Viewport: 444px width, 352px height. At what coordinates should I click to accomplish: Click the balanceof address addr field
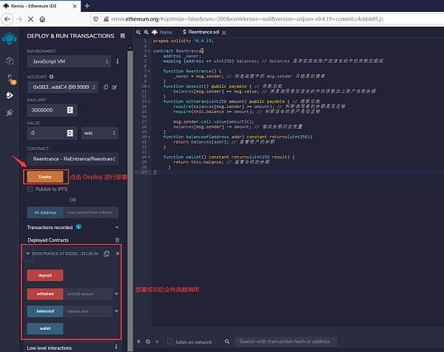point(88,311)
